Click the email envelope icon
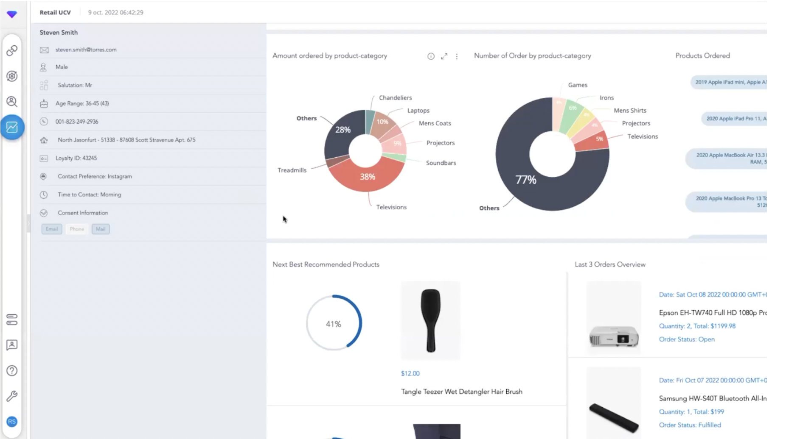The height and width of the screenshot is (439, 786). pyautogui.click(x=44, y=50)
